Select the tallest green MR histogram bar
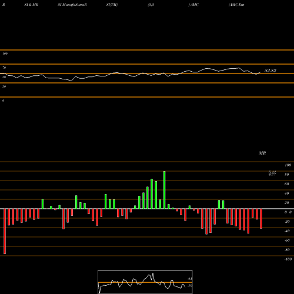The height and width of the screenshot is (294, 294). pos(164,190)
